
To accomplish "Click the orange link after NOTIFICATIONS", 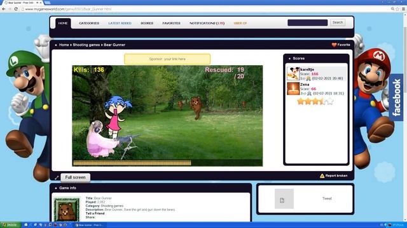I will (240, 23).
